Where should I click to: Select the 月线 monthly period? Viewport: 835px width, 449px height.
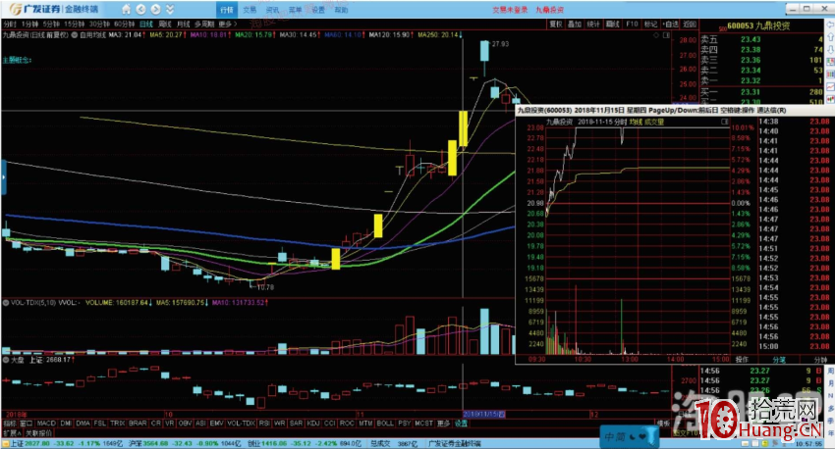[x=183, y=24]
